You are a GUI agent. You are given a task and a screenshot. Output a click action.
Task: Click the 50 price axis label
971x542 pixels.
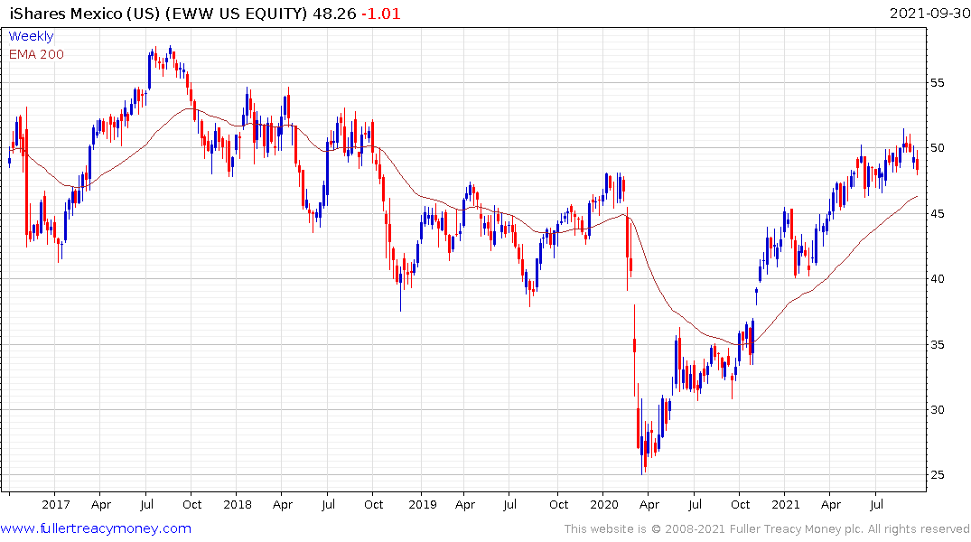click(938, 148)
